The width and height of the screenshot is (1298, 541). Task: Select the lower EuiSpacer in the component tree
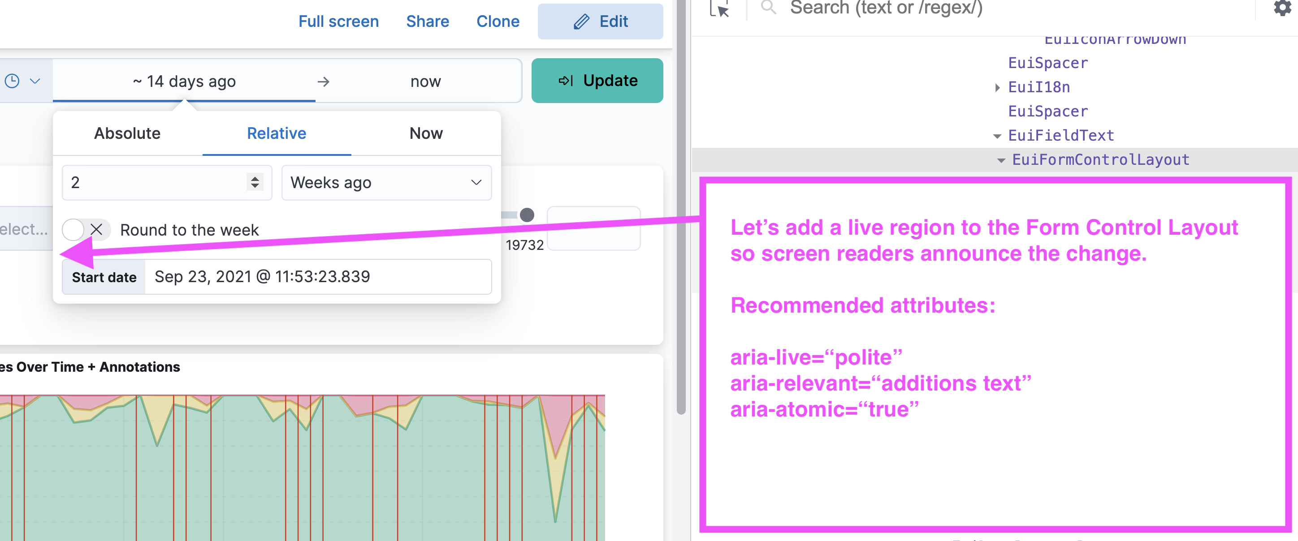click(1047, 111)
